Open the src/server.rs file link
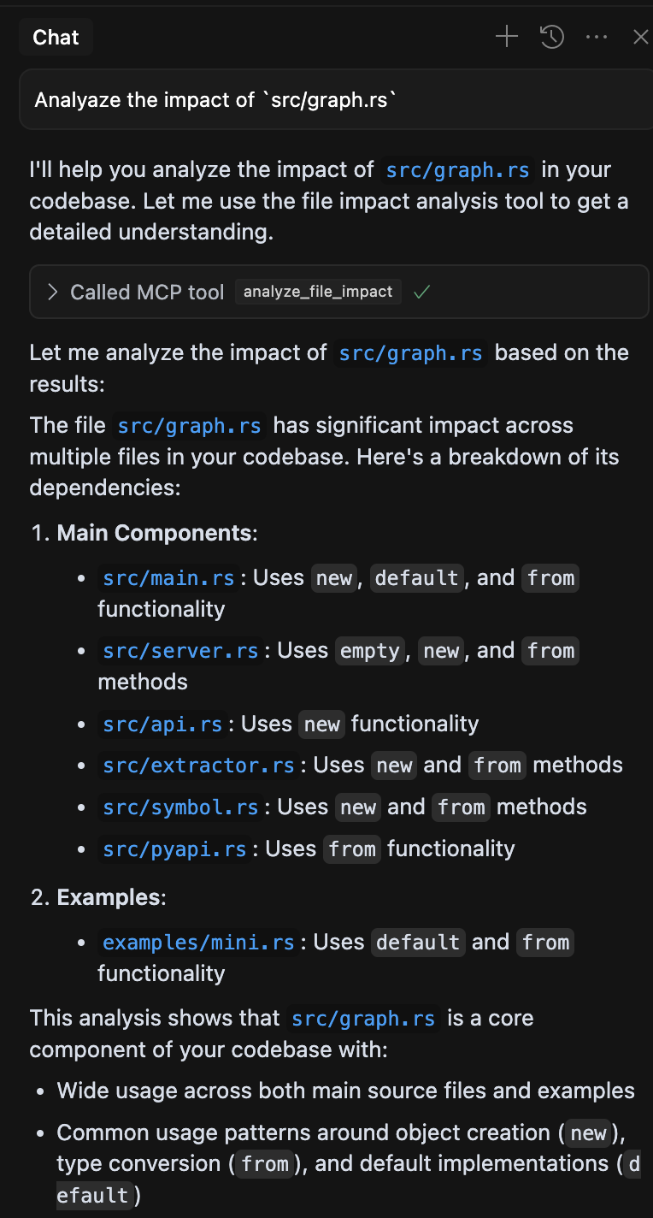Image resolution: width=653 pixels, height=1218 pixels. [179, 650]
